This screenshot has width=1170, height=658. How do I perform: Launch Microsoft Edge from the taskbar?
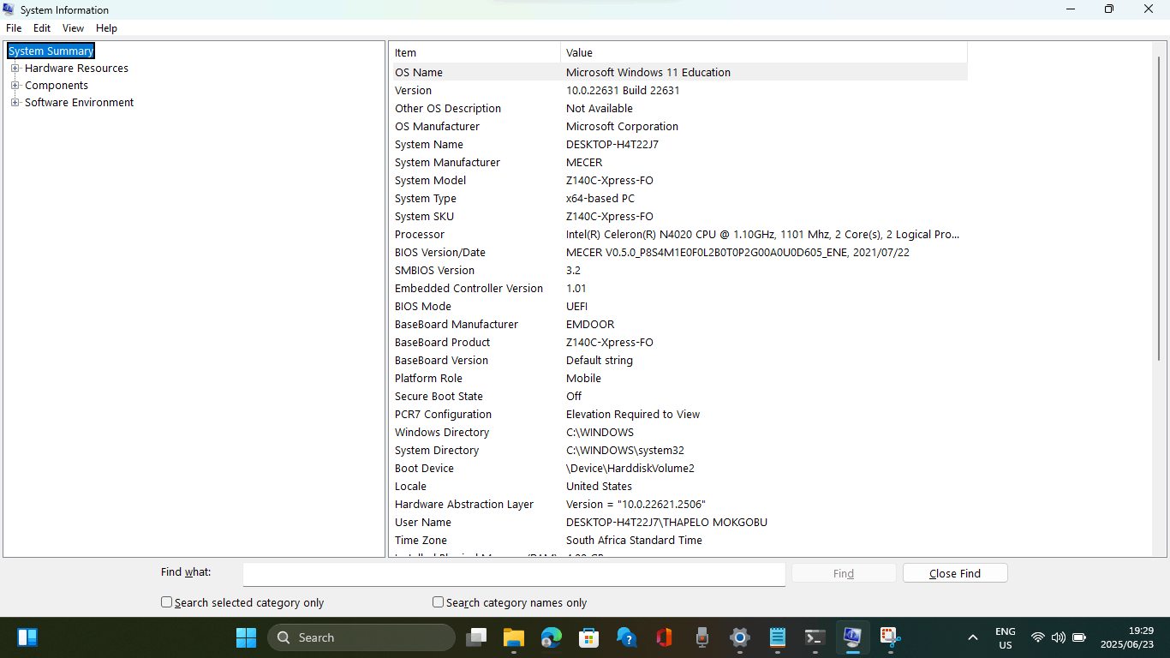[551, 637]
